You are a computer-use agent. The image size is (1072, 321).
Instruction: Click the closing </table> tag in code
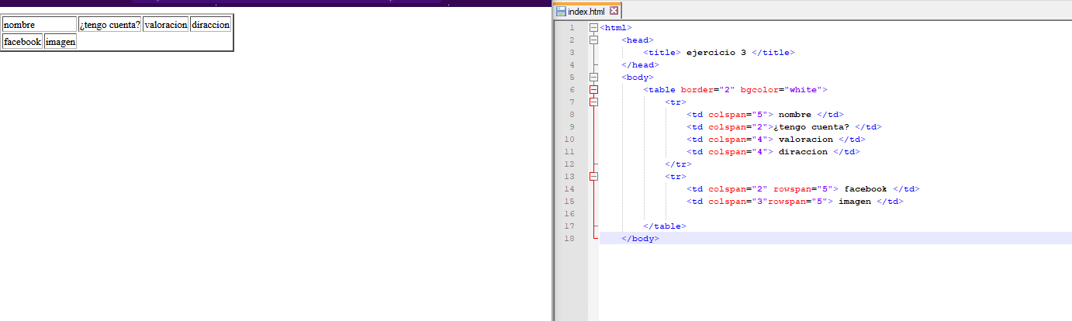pos(665,226)
